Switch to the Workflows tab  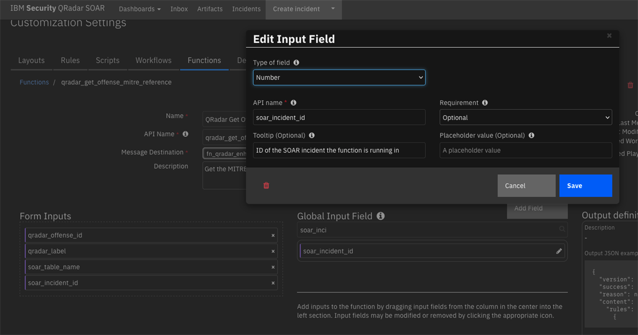[153, 61]
